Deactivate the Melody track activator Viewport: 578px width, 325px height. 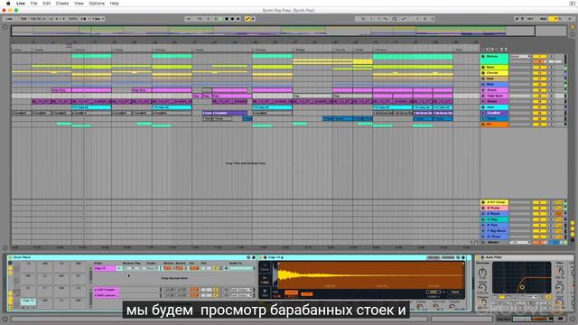539,56
